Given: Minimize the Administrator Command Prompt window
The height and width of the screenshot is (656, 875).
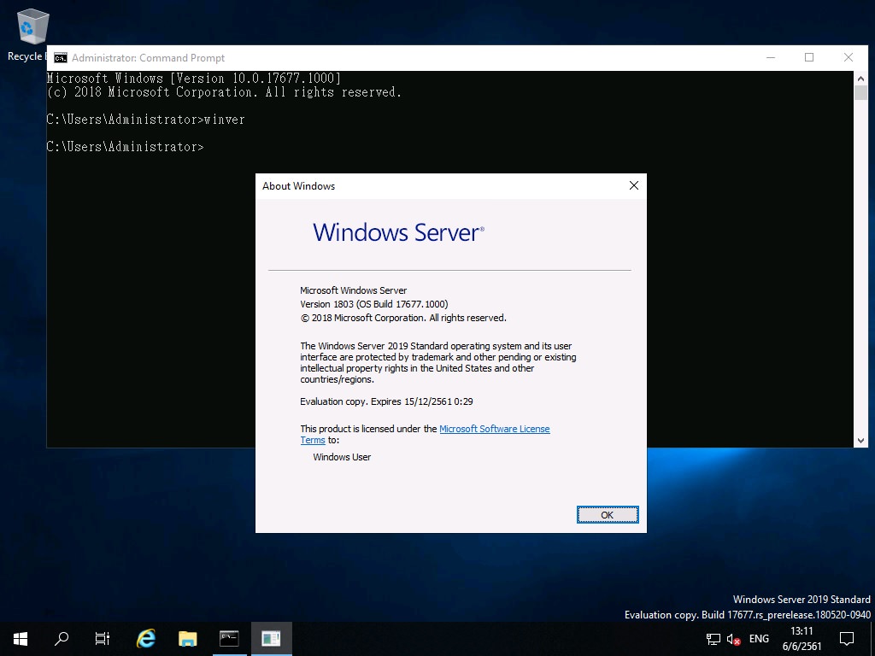Looking at the screenshot, I should [770, 57].
